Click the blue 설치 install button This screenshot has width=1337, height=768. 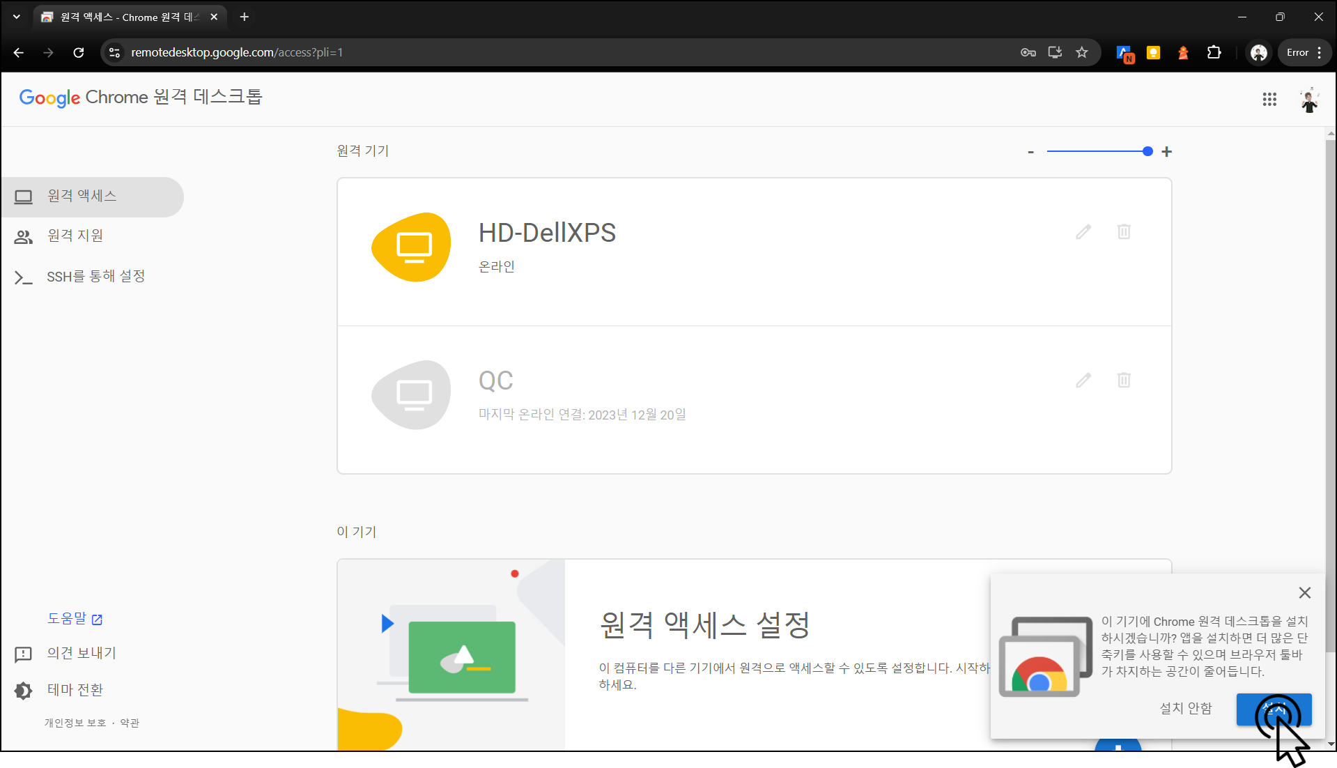pyautogui.click(x=1274, y=709)
